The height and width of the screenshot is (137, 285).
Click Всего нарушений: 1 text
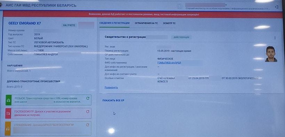point(19,71)
